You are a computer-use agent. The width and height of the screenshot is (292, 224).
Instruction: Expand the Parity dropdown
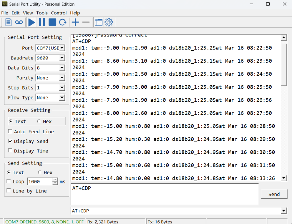click(x=62, y=78)
